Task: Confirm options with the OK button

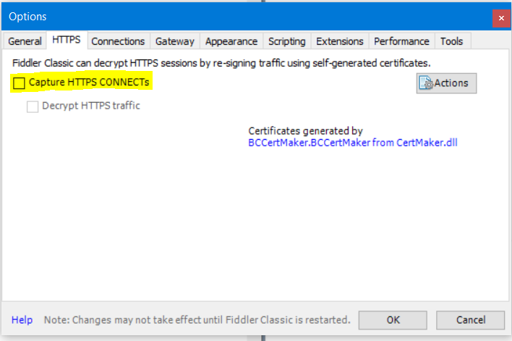Action: (393, 319)
